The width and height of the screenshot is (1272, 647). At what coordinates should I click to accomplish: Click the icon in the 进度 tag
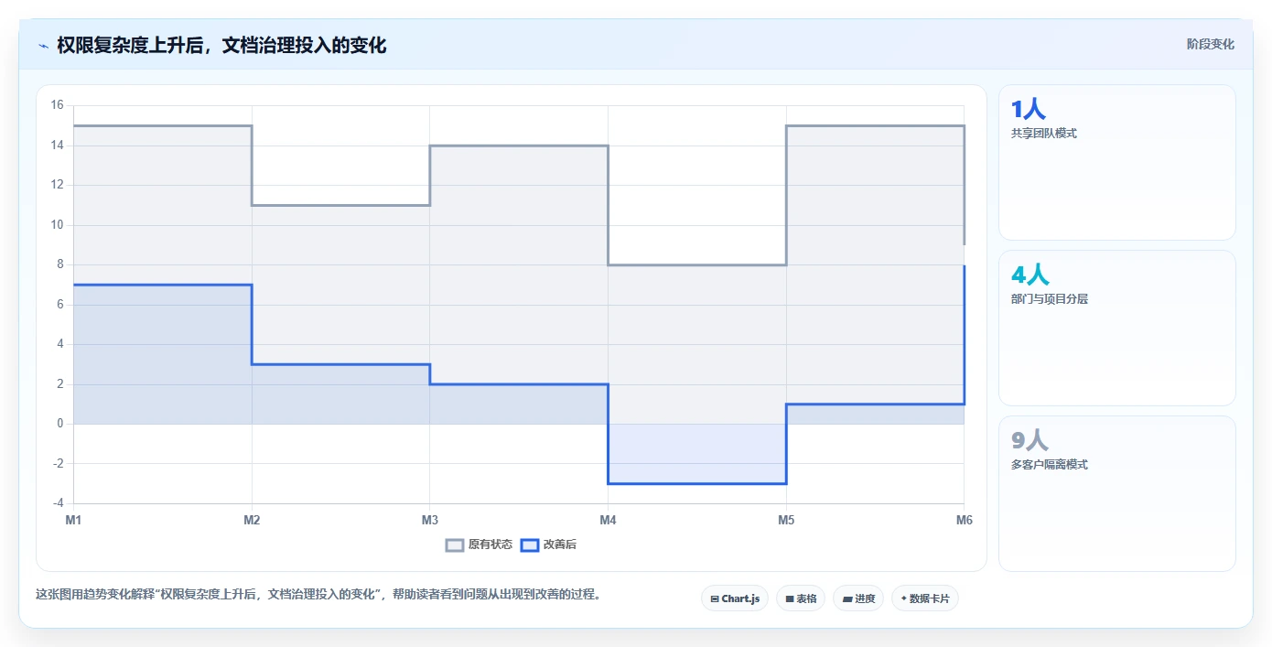[x=847, y=599]
